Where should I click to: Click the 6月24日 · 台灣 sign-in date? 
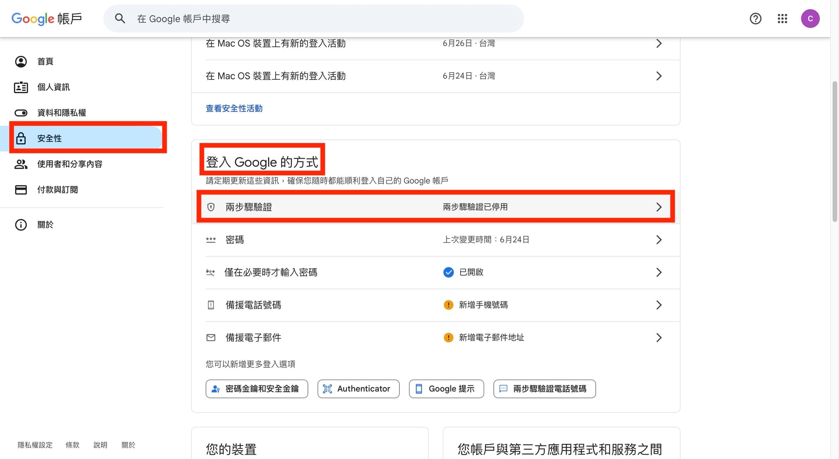(x=469, y=76)
